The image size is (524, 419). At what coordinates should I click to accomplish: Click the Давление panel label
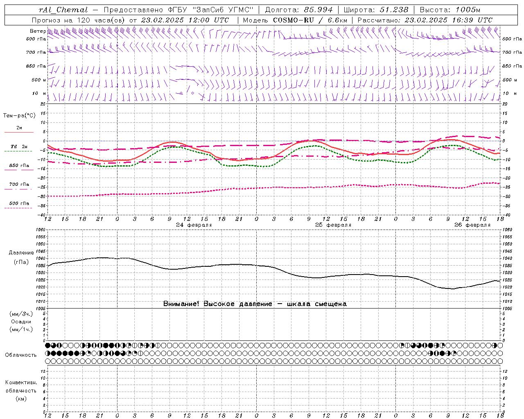pyautogui.click(x=21, y=253)
